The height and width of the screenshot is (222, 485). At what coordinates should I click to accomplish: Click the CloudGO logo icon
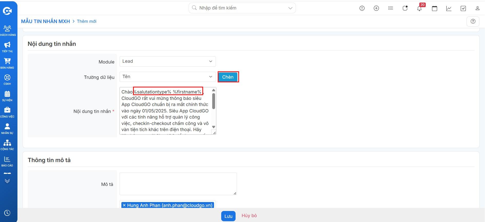7,11
